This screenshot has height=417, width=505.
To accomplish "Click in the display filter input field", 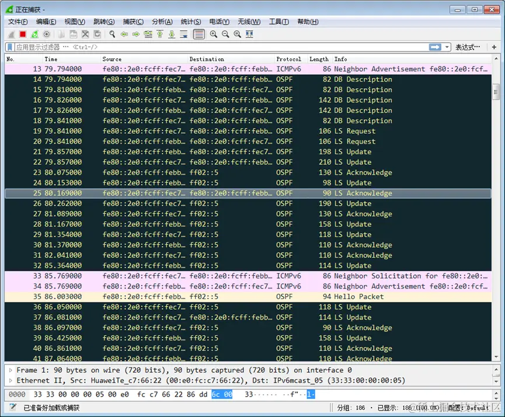I will (222, 47).
